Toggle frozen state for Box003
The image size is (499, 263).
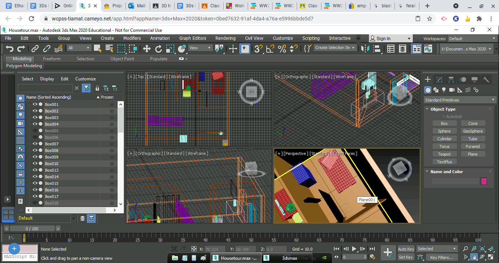click(112, 118)
